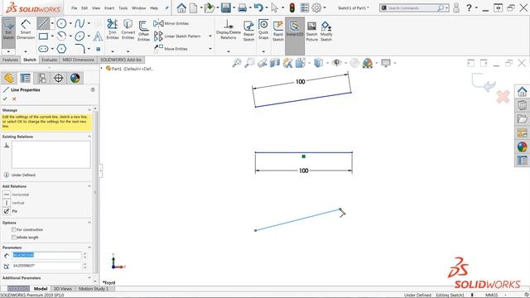The image size is (530, 298).
Task: Select the Smart Dimension tool
Action: (26, 30)
